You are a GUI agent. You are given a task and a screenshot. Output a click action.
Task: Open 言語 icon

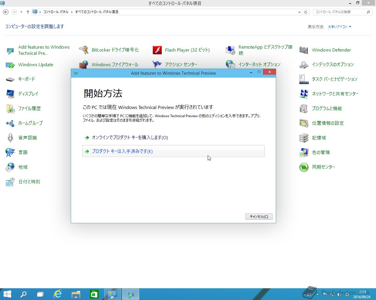(x=10, y=153)
